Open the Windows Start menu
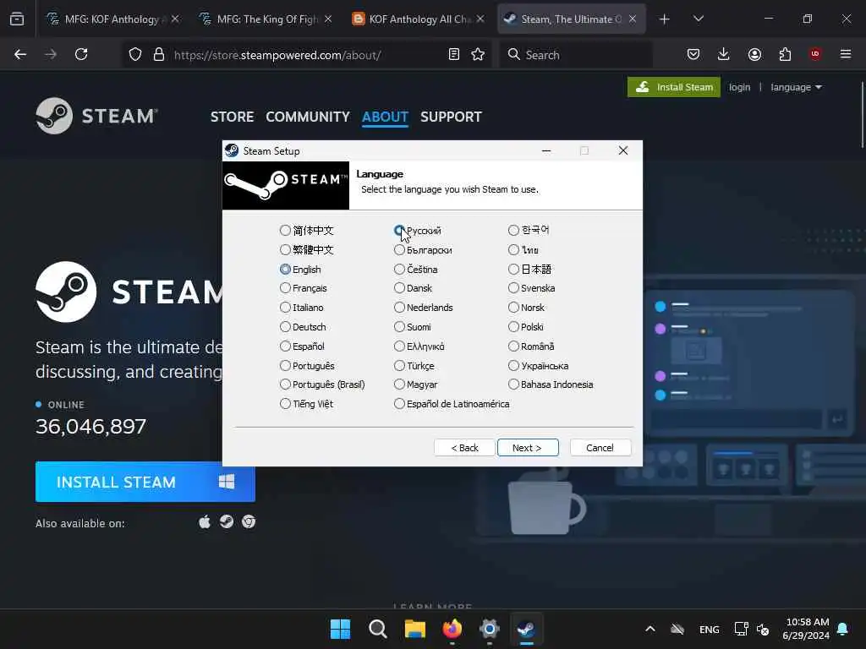Image resolution: width=866 pixels, height=649 pixels. 340,629
